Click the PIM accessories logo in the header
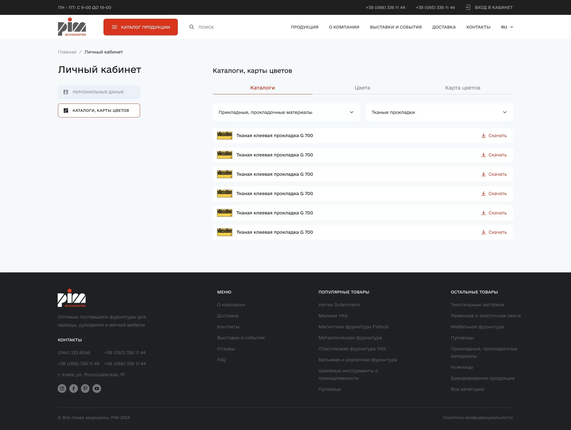The width and height of the screenshot is (571, 430). 72,27
